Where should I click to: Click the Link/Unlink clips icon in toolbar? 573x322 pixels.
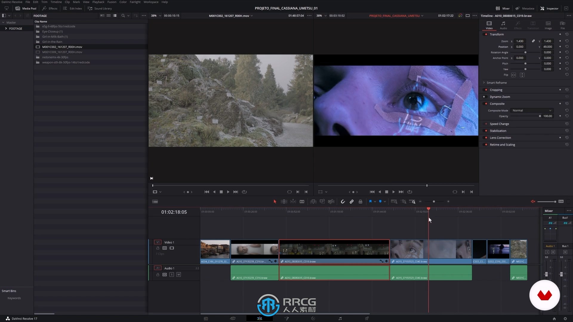point(352,202)
